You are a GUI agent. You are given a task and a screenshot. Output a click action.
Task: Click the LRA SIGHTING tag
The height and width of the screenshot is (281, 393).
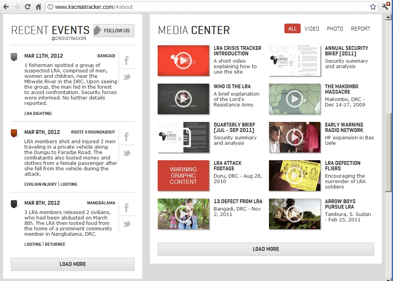(38, 113)
